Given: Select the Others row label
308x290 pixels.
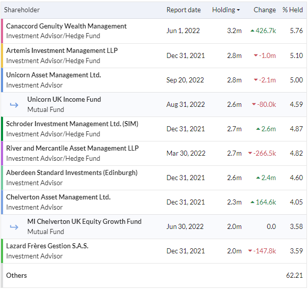Looking at the screenshot, I should [x=16, y=275].
